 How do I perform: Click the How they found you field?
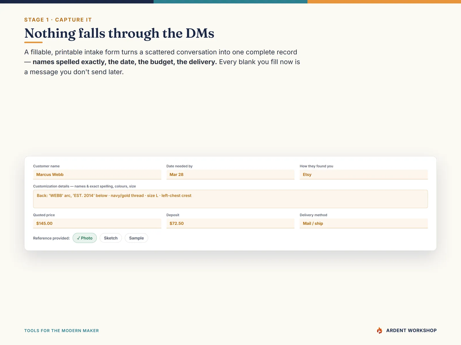click(x=364, y=175)
